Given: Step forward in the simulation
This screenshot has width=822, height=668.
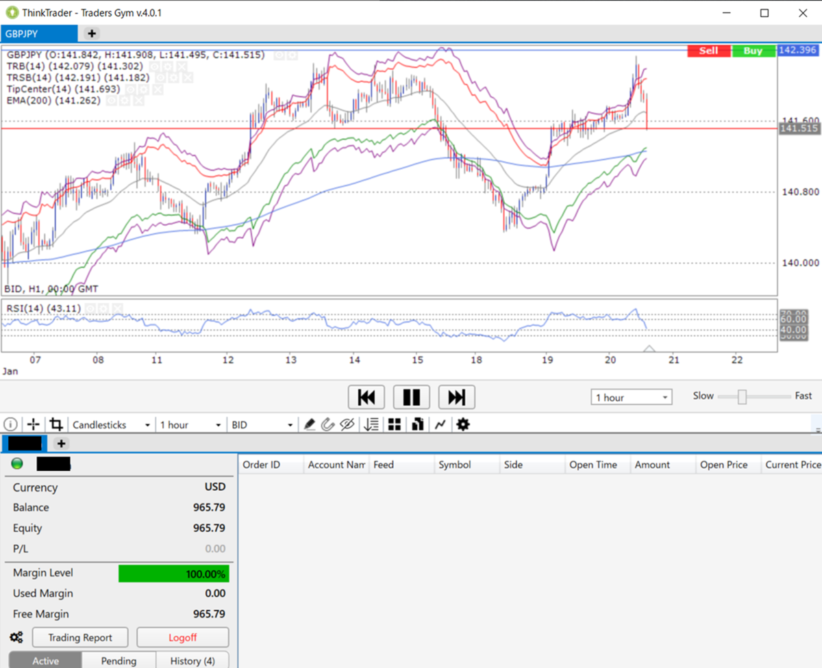Looking at the screenshot, I should pos(456,397).
